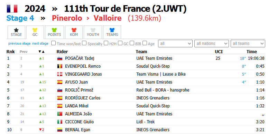
Task: Click the Colombian flag beside BERNAL Egan
Action: [59, 130]
